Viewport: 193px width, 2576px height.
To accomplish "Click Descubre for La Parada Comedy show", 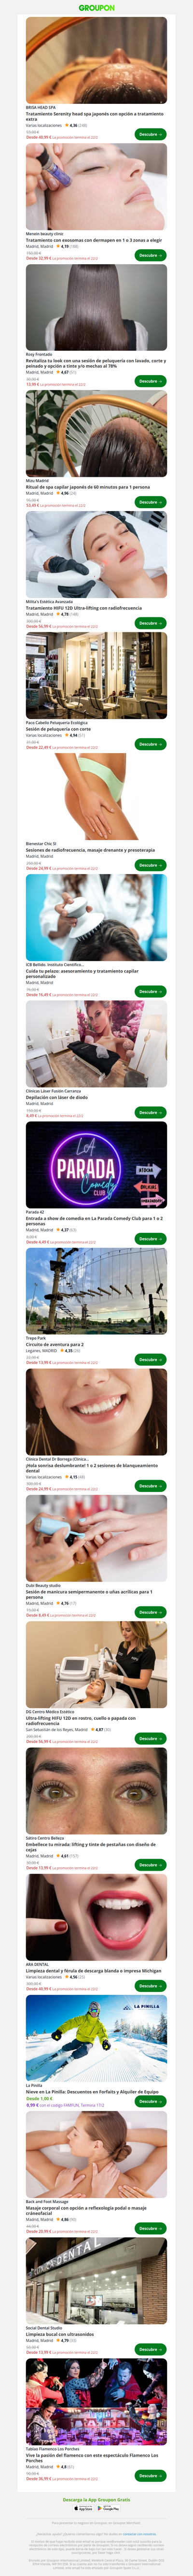I will 150,1239.
